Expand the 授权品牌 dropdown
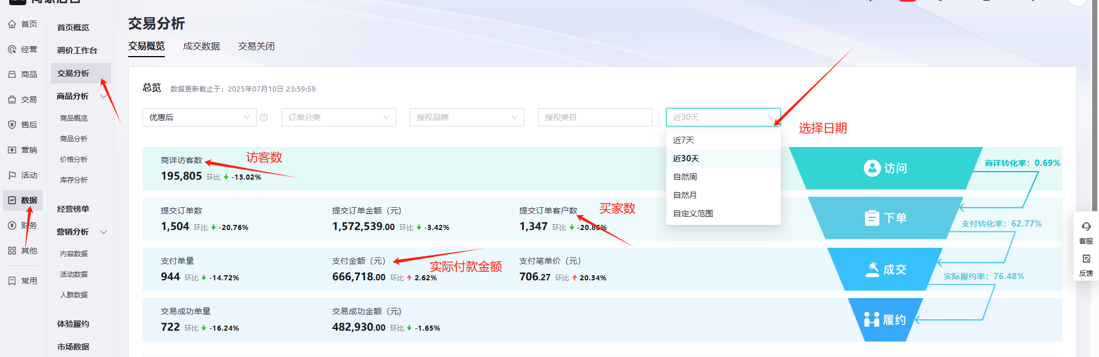Viewport: 1099px width, 357px height. 467,117
